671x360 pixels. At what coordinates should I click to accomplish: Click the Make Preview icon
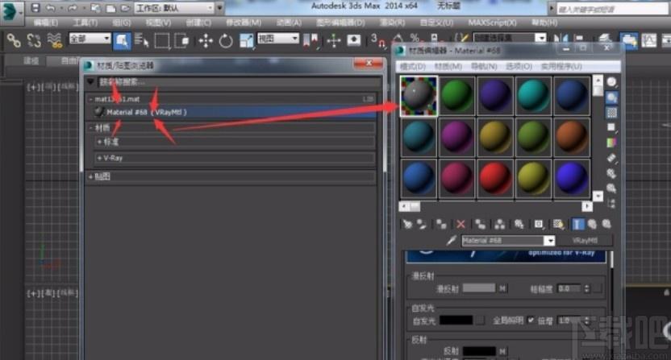612,158
